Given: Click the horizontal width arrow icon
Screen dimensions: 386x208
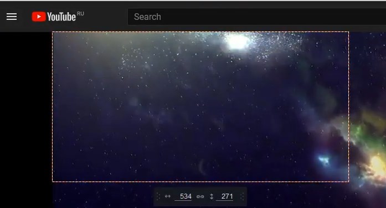Looking at the screenshot, I should click(x=168, y=196).
